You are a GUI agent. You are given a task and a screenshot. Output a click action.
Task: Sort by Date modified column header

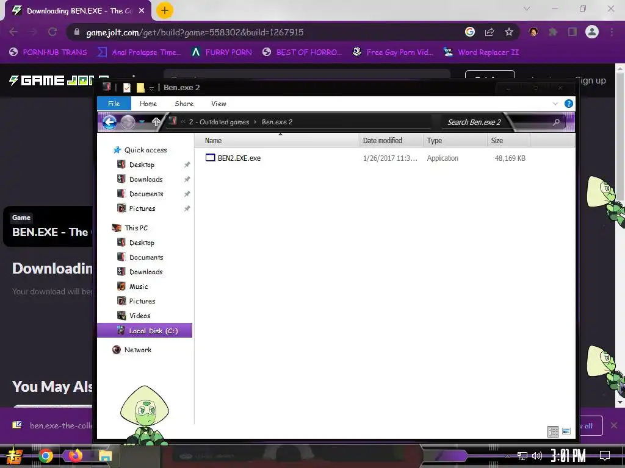[x=391, y=141]
